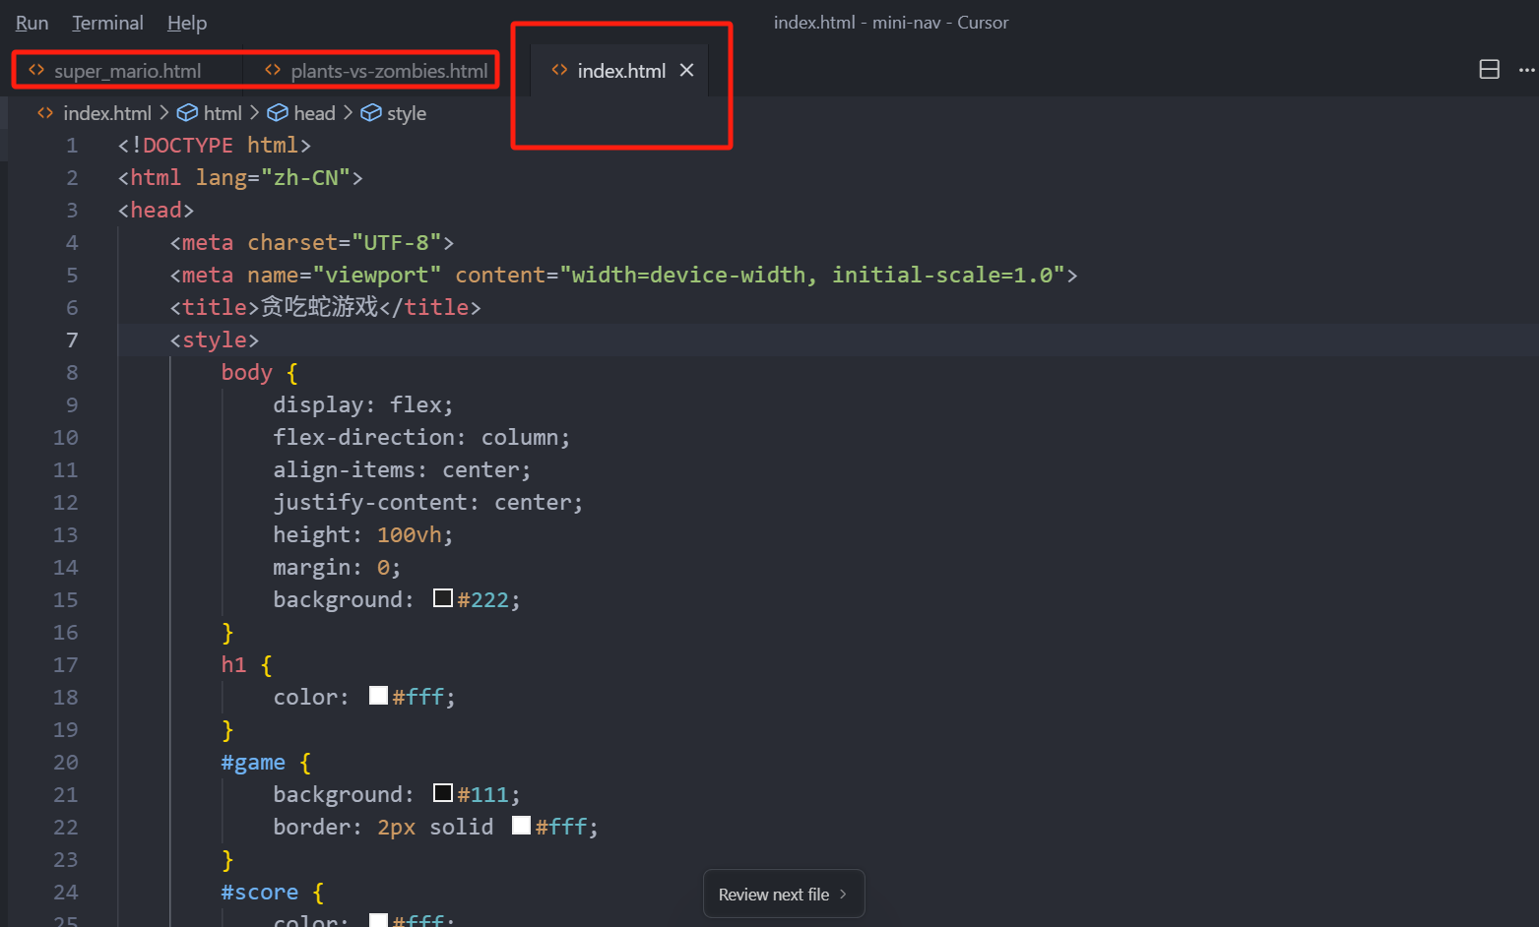This screenshot has height=927, width=1539.
Task: Open the Help menu
Action: click(x=187, y=23)
